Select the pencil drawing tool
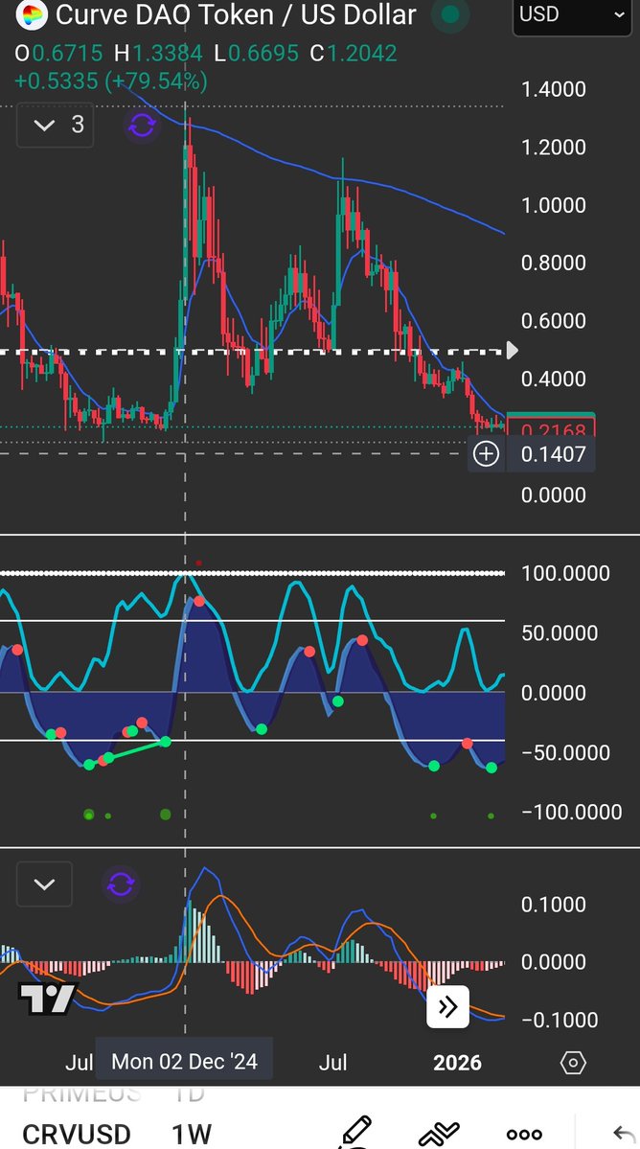The image size is (640, 1149). coord(355,1132)
